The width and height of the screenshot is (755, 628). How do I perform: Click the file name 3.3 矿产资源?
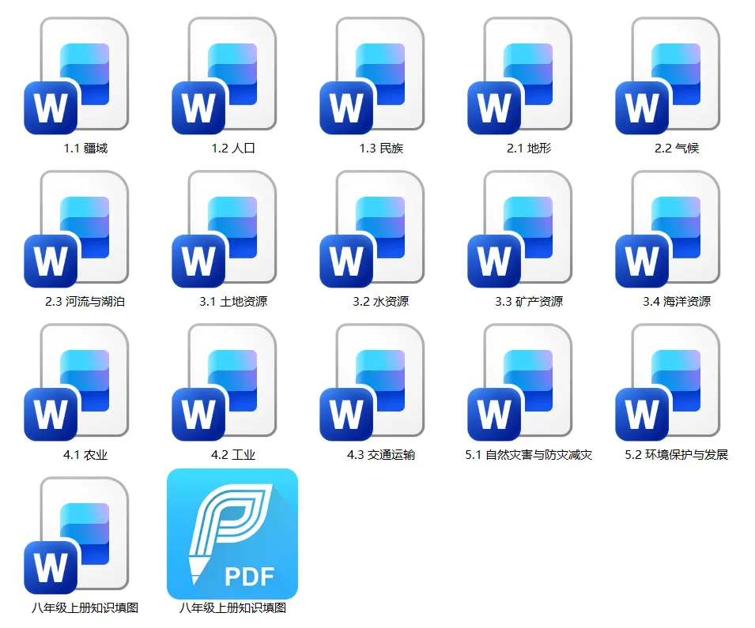[x=529, y=301]
